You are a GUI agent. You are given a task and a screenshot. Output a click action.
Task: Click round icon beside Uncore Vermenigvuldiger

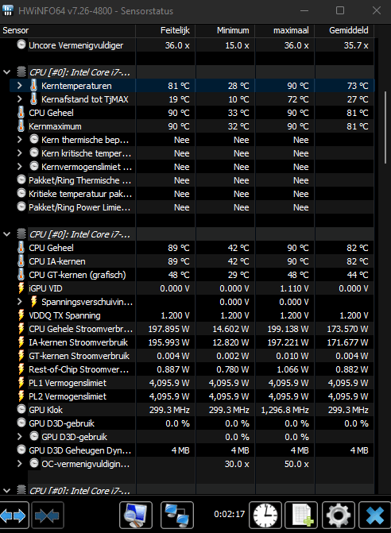click(x=21, y=44)
